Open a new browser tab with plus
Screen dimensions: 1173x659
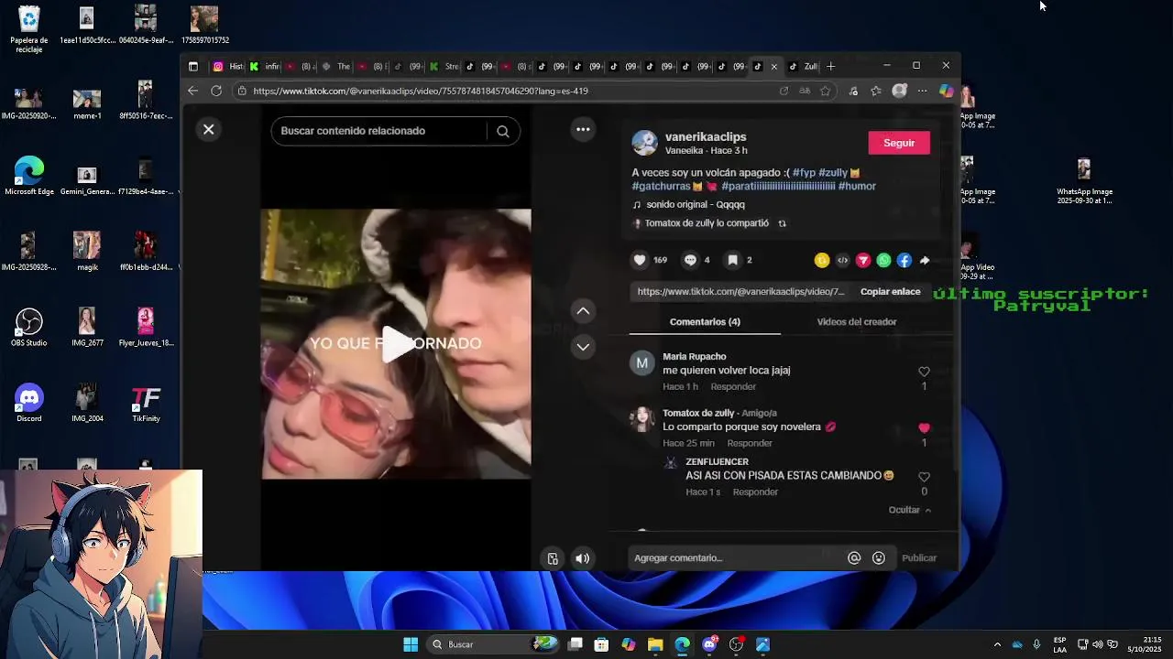click(830, 66)
